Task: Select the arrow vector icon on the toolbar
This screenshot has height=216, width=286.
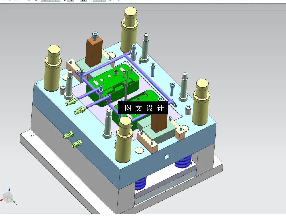Action: [x=102, y=1]
